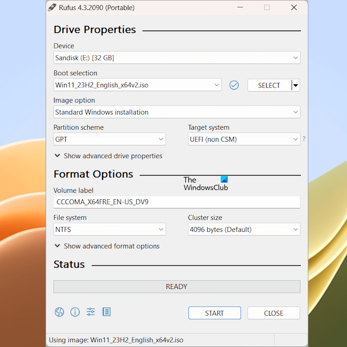Open the Boot selection dropdown

point(137,85)
